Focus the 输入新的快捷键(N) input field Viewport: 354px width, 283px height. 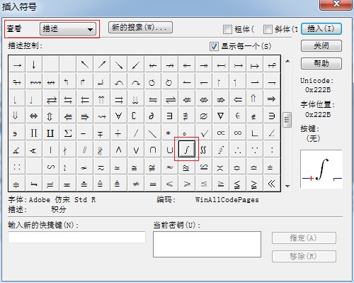[76, 237]
